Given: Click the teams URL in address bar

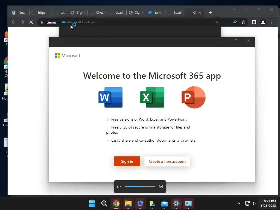Looking at the screenshot, I should pos(53,22).
